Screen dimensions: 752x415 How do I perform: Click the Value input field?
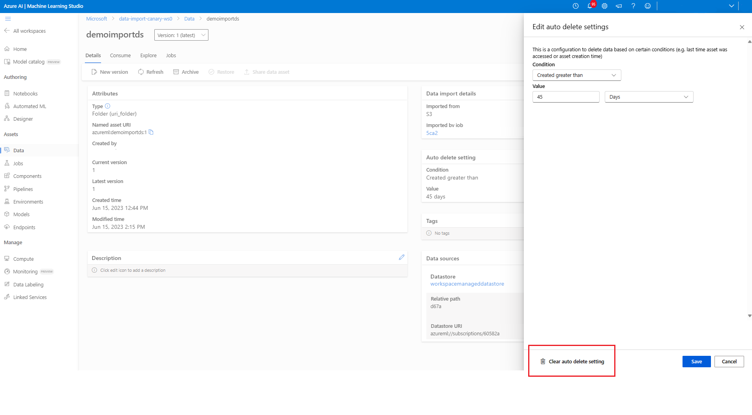point(566,97)
